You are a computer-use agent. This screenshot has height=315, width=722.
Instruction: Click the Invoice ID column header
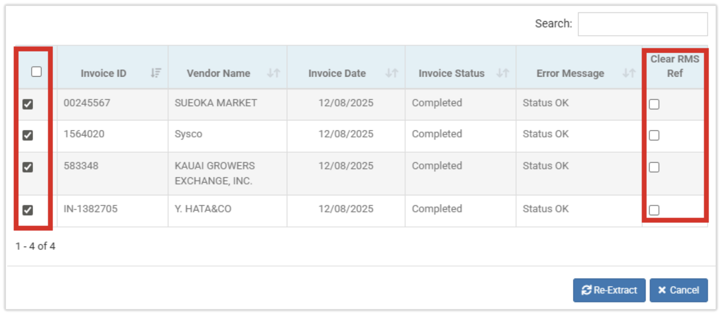[103, 73]
